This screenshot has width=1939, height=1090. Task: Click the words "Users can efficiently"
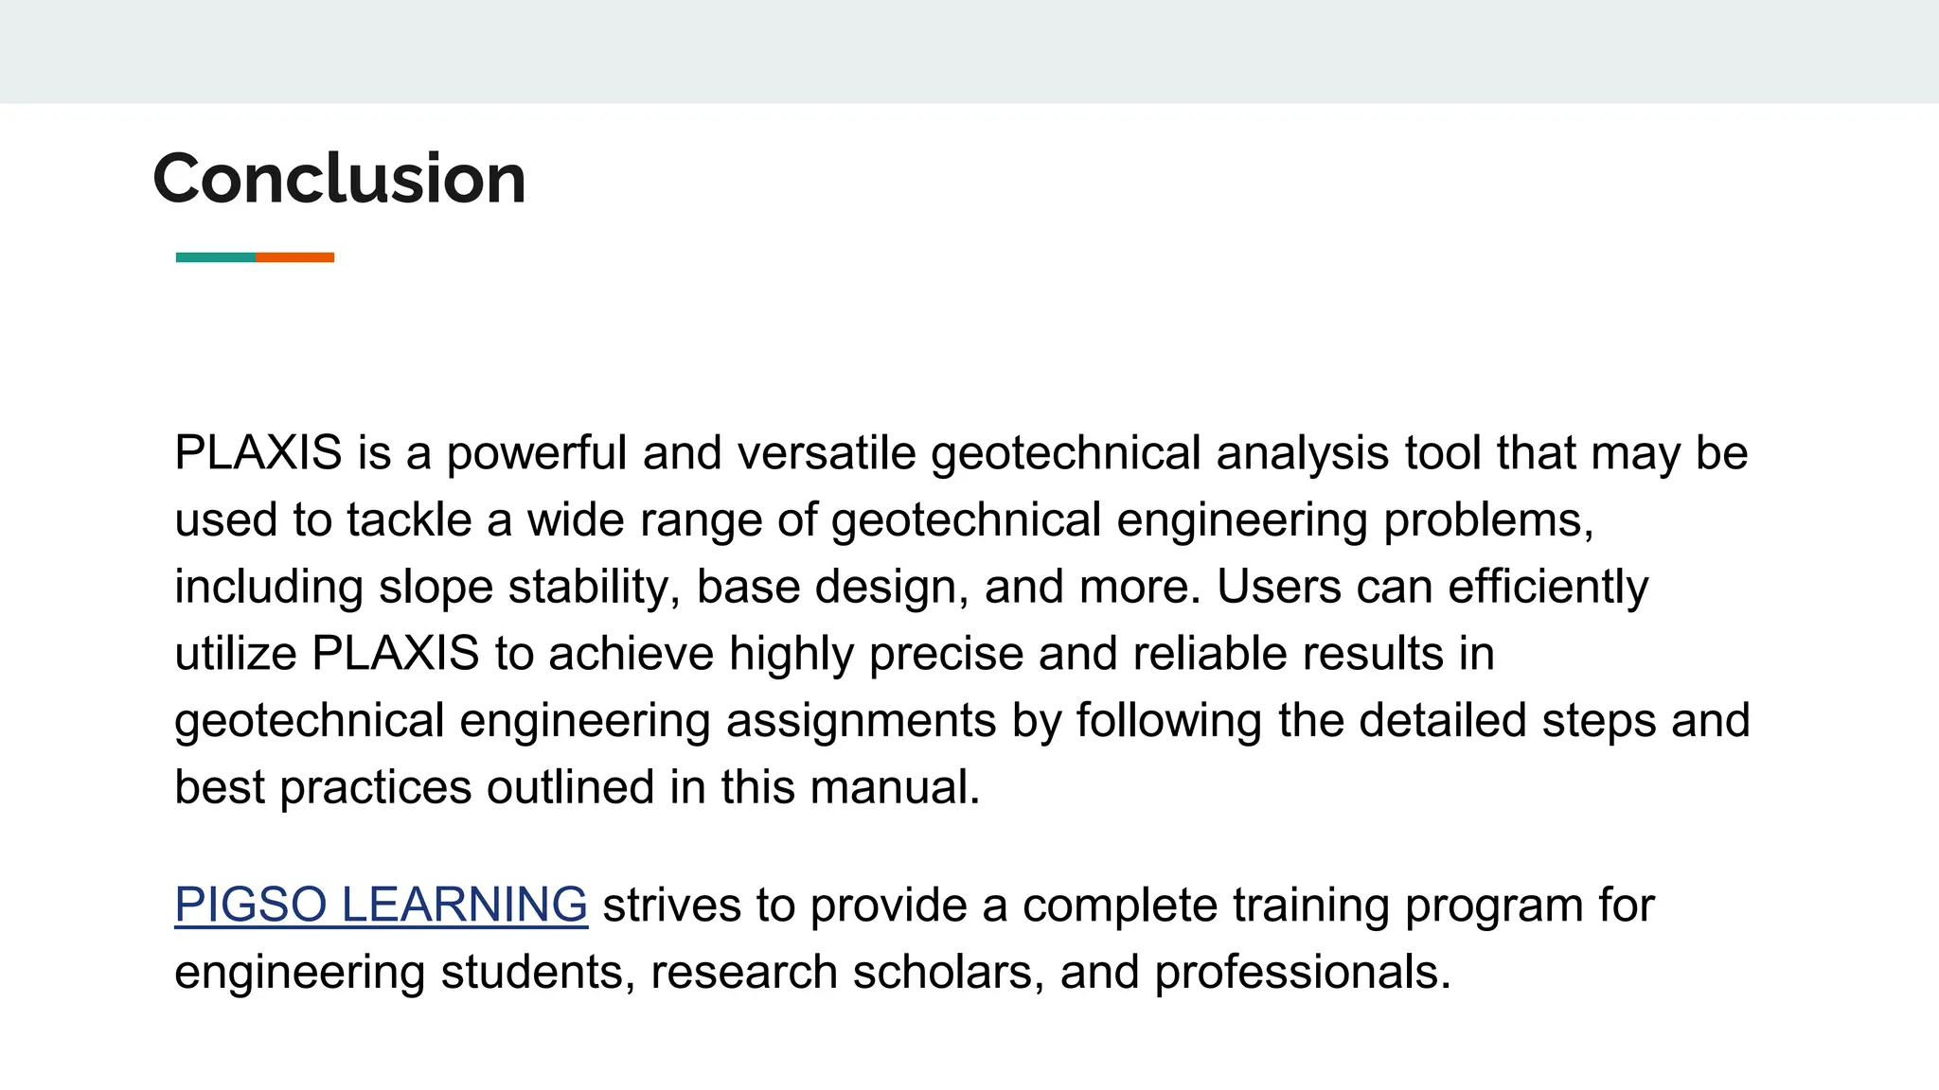1432,588
